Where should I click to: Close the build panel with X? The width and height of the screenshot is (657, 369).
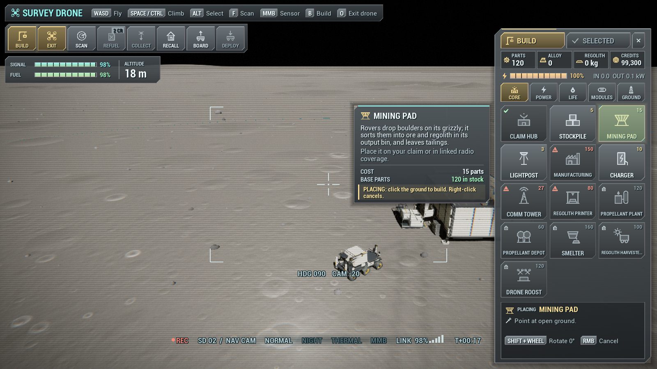coord(638,41)
